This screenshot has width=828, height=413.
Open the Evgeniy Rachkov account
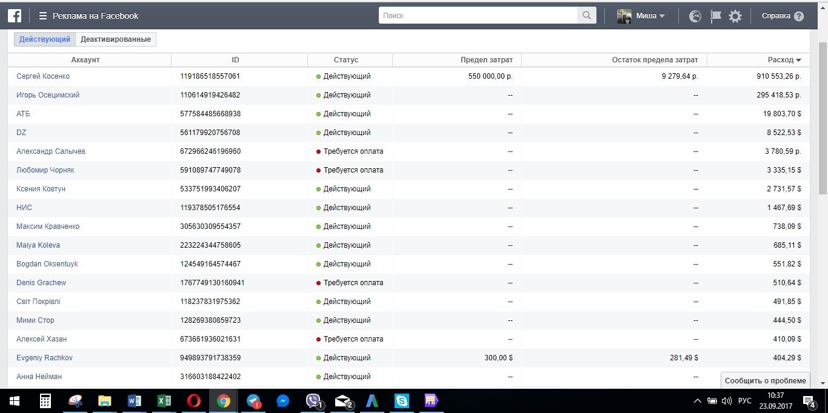(x=44, y=358)
